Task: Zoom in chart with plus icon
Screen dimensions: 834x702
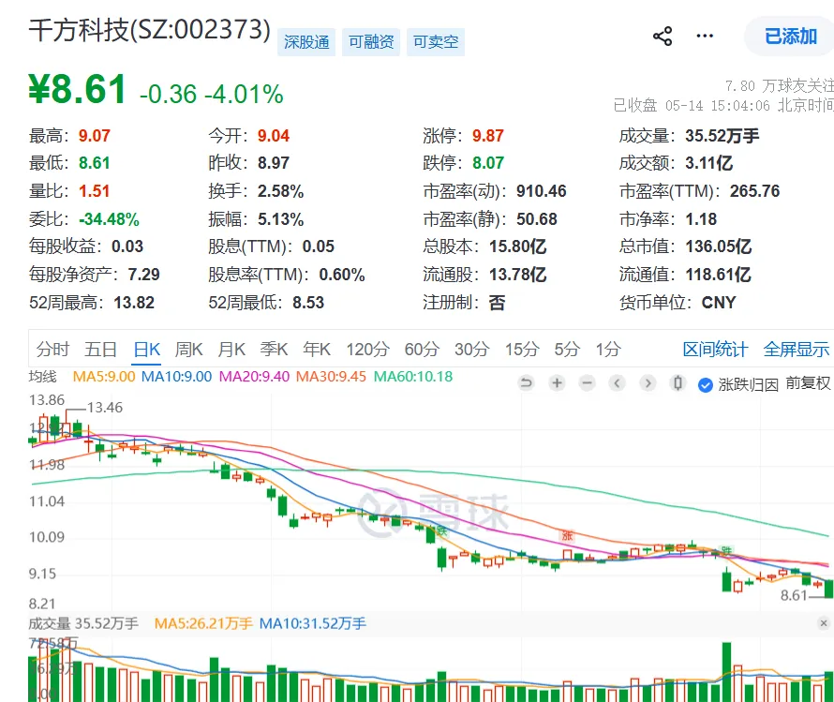Action: click(557, 383)
